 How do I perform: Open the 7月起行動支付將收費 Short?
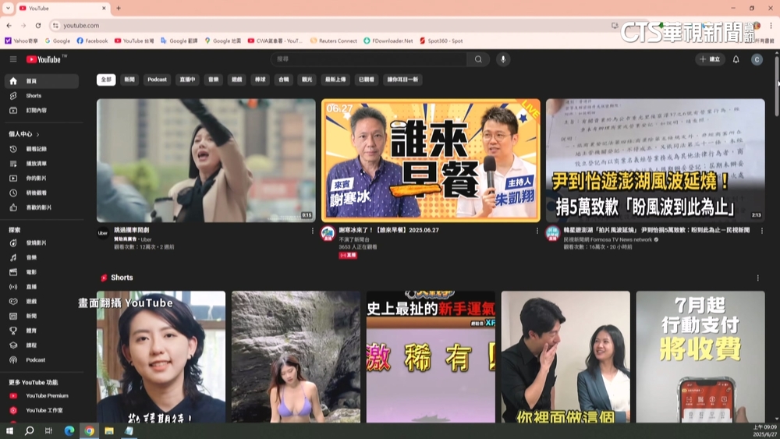[x=700, y=356]
